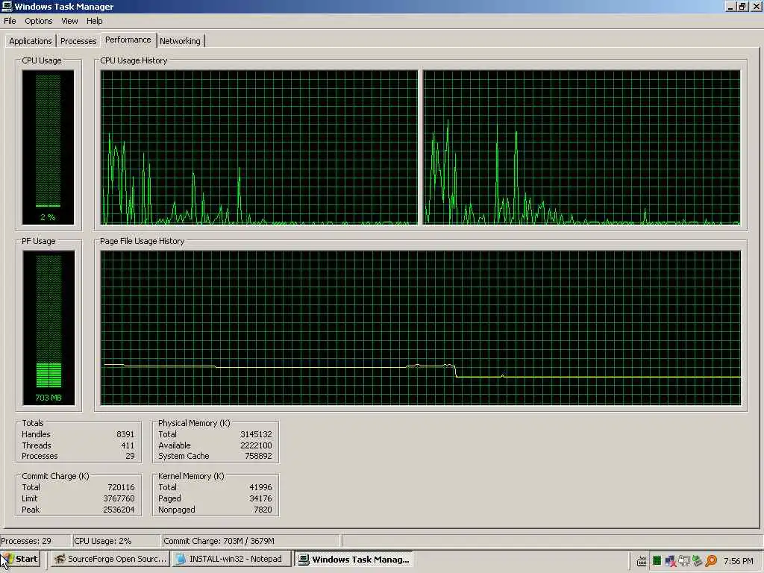This screenshot has height=573, width=764.
Task: Click the Kernel Memory Paged value 34176
Action: click(x=260, y=498)
